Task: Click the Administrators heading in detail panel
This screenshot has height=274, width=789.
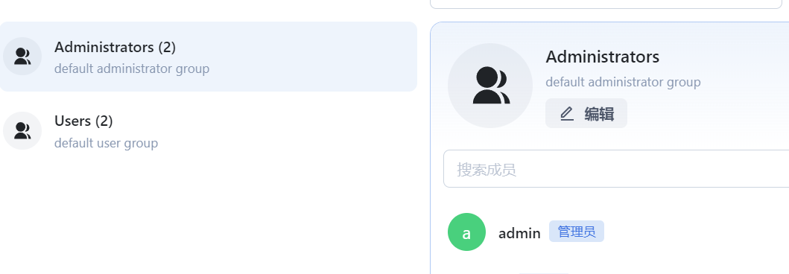Action: pyautogui.click(x=602, y=57)
